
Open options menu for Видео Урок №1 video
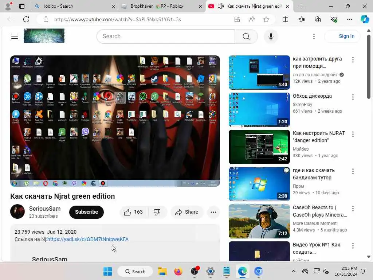point(353,245)
